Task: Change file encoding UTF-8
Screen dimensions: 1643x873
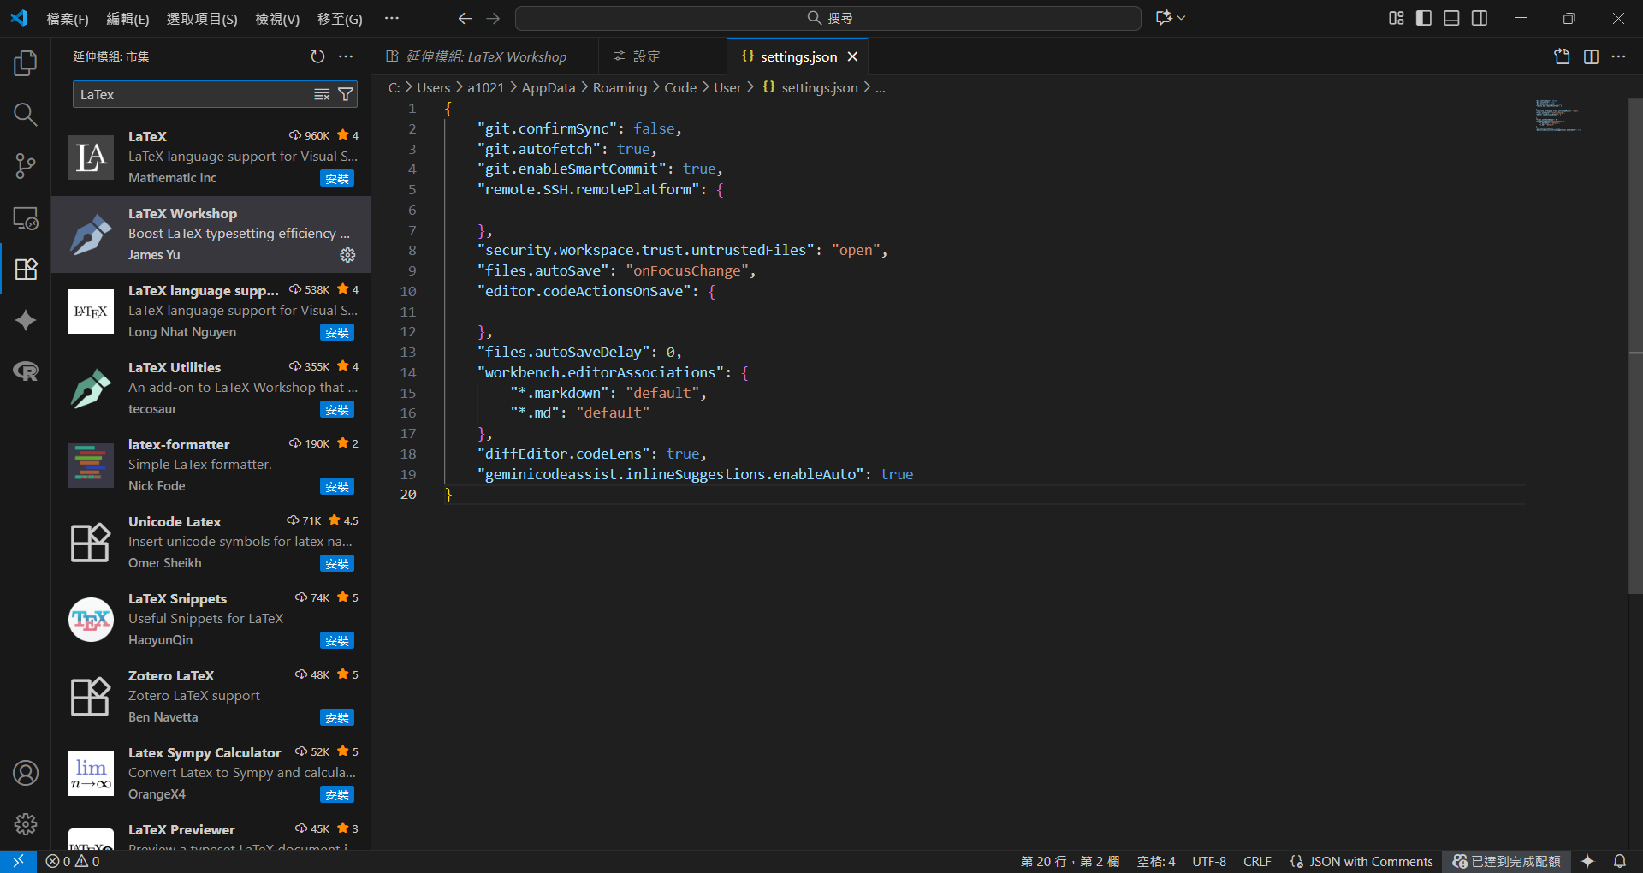Action: tap(1209, 861)
